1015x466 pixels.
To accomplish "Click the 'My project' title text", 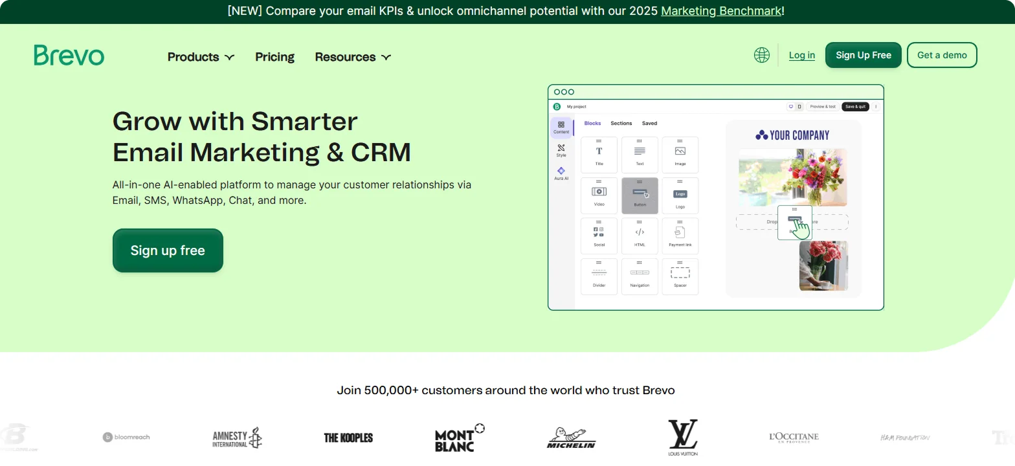I will (577, 107).
